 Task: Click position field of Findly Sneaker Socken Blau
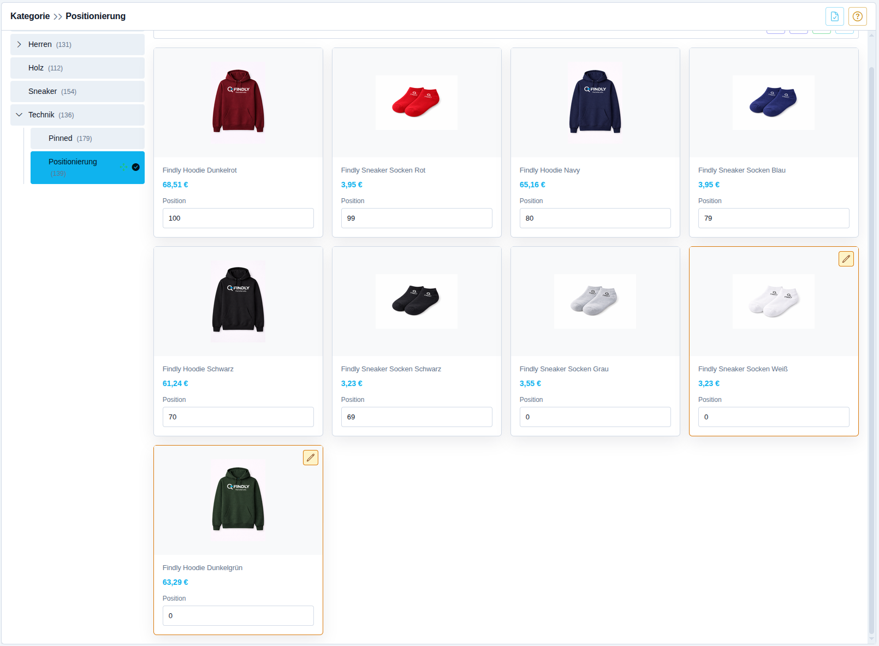774,218
